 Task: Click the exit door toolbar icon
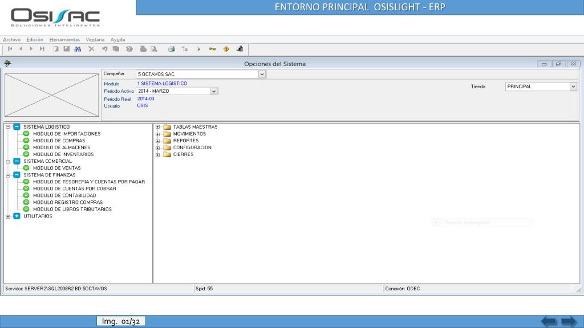(x=240, y=49)
